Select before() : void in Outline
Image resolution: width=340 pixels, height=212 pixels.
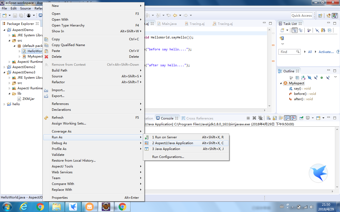pos(305,94)
